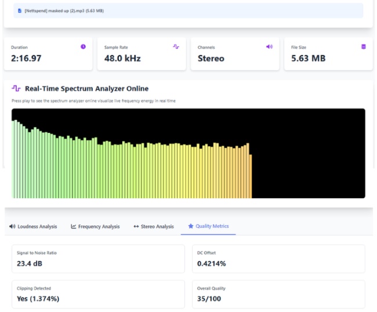Screen dimensions: 377x312
Task: Click the document icon beside the uploaded mp3
Action: (x=20, y=10)
